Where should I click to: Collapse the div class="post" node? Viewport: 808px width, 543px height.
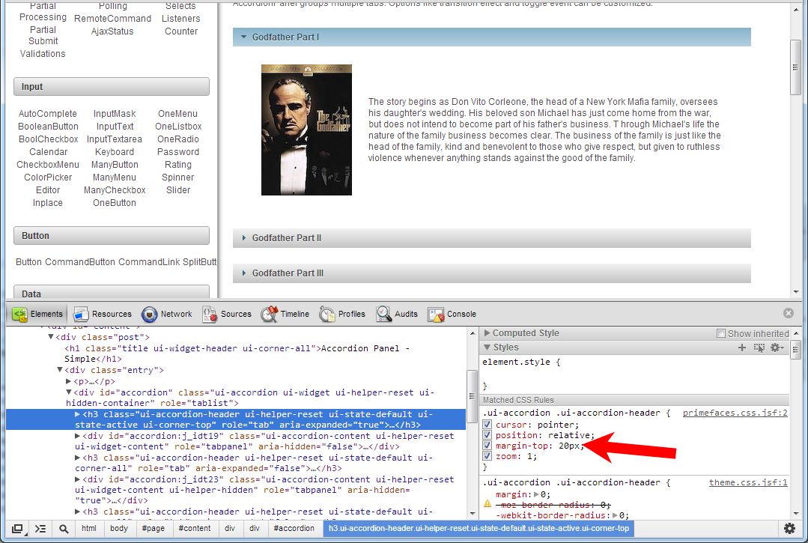pos(50,337)
